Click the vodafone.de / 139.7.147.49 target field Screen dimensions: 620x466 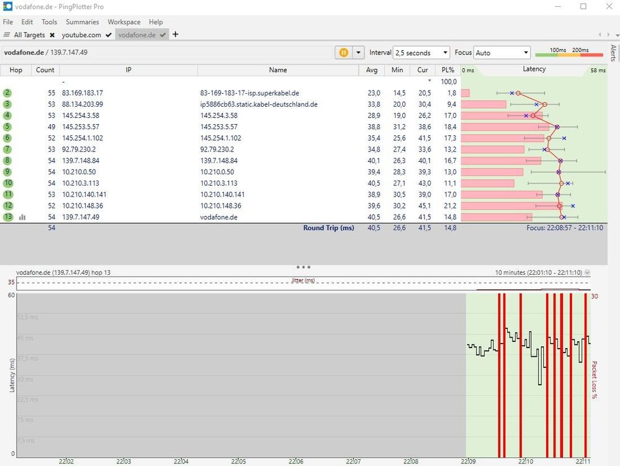point(168,53)
